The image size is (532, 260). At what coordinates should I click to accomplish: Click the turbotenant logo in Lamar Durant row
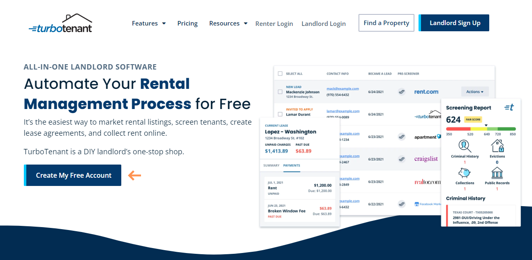(x=428, y=115)
